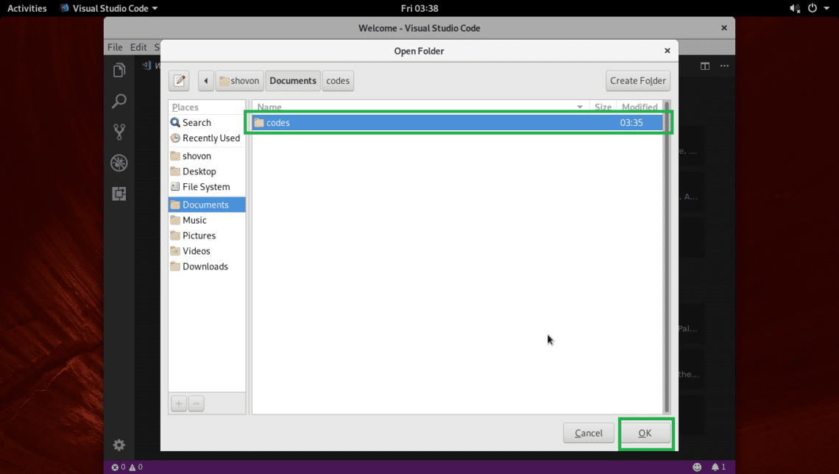Image resolution: width=839 pixels, height=474 pixels.
Task: Click the back arrow in path bar
Action: [x=205, y=81]
